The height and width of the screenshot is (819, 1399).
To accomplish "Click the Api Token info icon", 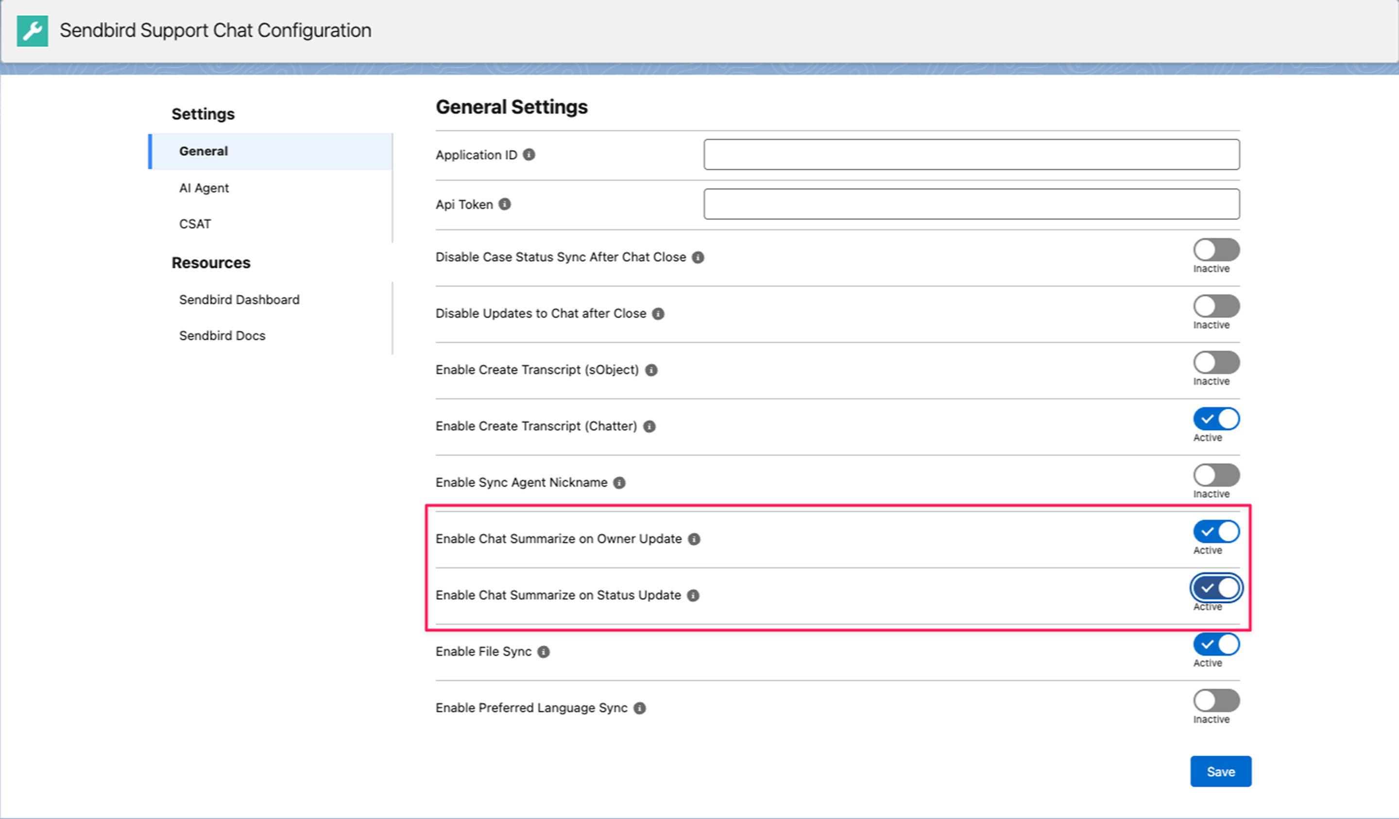I will coord(505,205).
